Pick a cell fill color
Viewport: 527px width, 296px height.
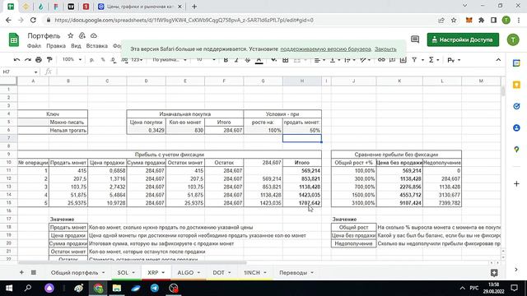274,60
